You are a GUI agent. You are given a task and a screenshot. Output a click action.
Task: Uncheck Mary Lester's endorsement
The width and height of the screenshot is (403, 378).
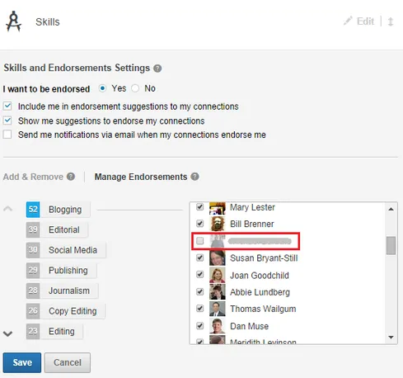coord(200,206)
